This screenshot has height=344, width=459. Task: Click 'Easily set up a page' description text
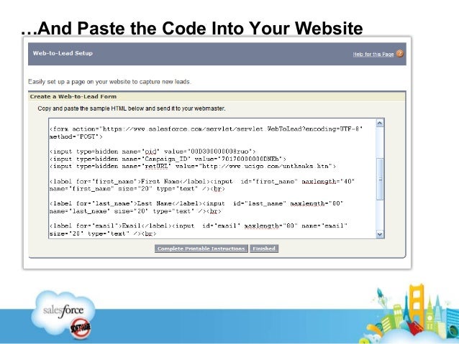(109, 82)
